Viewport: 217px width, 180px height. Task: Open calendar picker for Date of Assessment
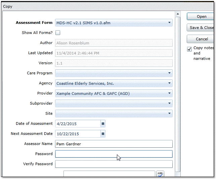(x=103, y=123)
